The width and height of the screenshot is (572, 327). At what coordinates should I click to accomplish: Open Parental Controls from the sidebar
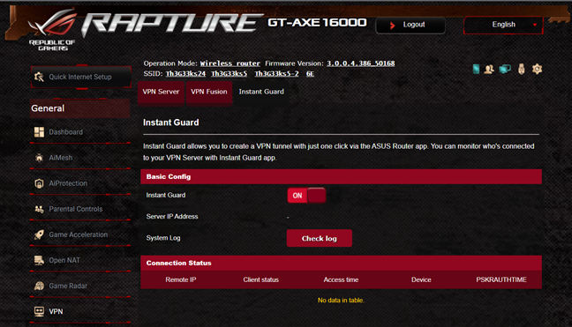(x=80, y=209)
